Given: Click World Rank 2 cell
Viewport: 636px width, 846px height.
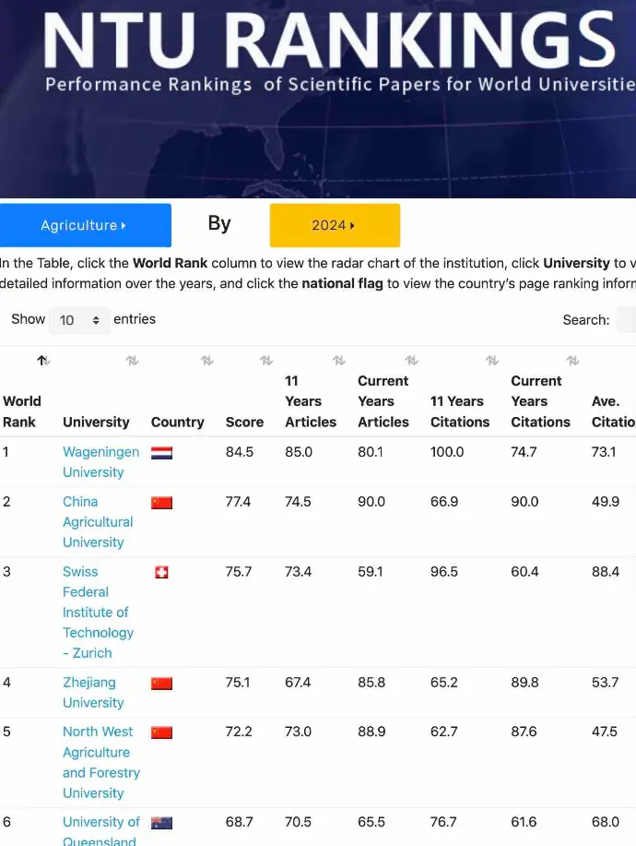Looking at the screenshot, I should pos(6,501).
